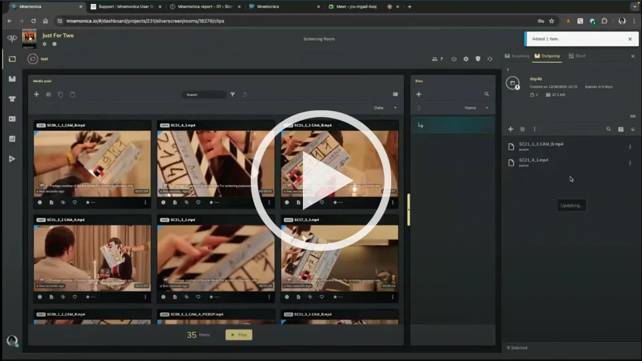The height and width of the screenshot is (361, 642).
Task: Click the down-arrow sort icon in Outgoing panel
Action: click(x=633, y=129)
